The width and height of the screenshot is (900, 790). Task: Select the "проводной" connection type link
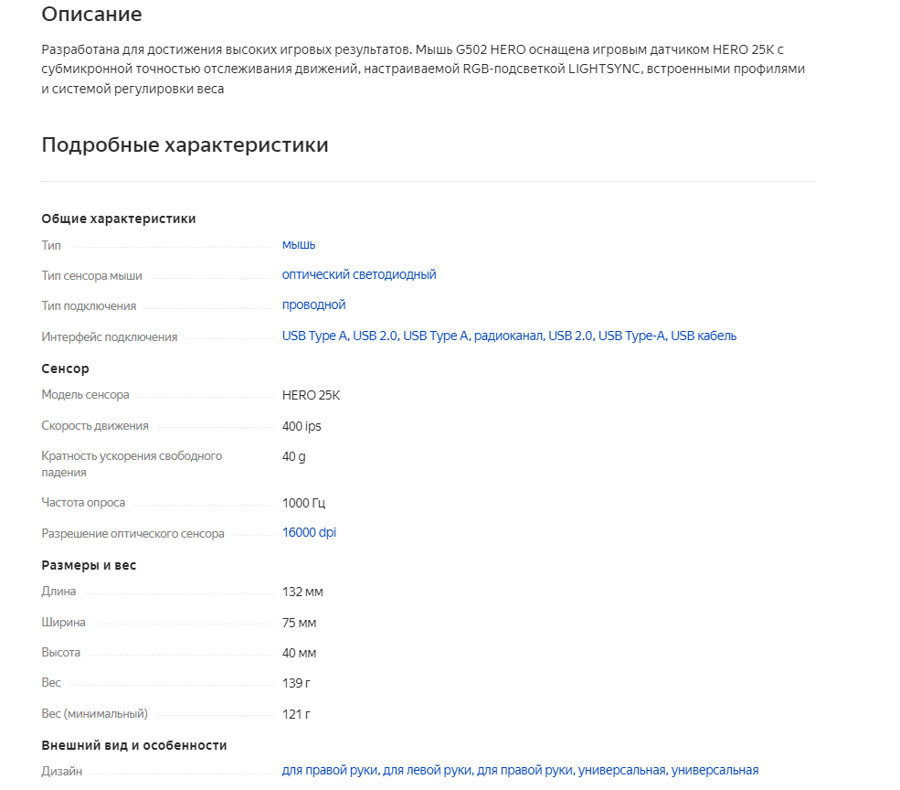[x=313, y=304]
